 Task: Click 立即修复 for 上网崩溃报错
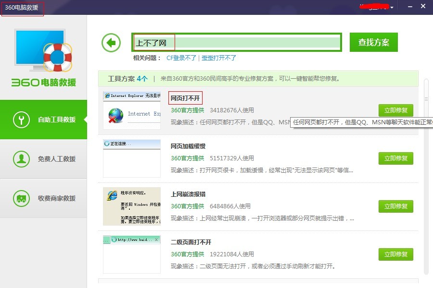click(396, 206)
